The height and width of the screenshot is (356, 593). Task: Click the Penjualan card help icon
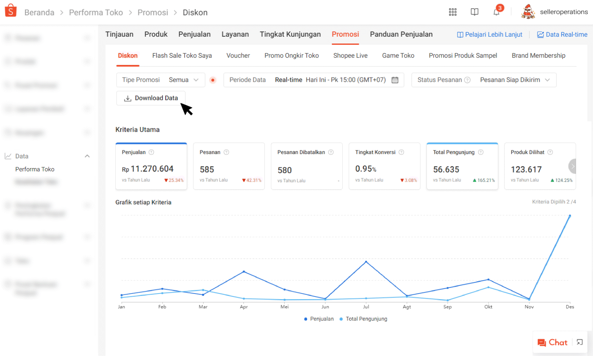151,152
